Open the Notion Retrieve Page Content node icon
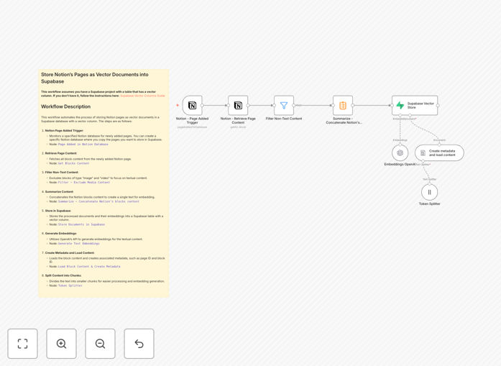This screenshot has width=501, height=366. click(x=238, y=105)
